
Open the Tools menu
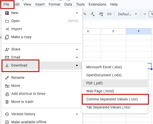[x=80, y=5]
